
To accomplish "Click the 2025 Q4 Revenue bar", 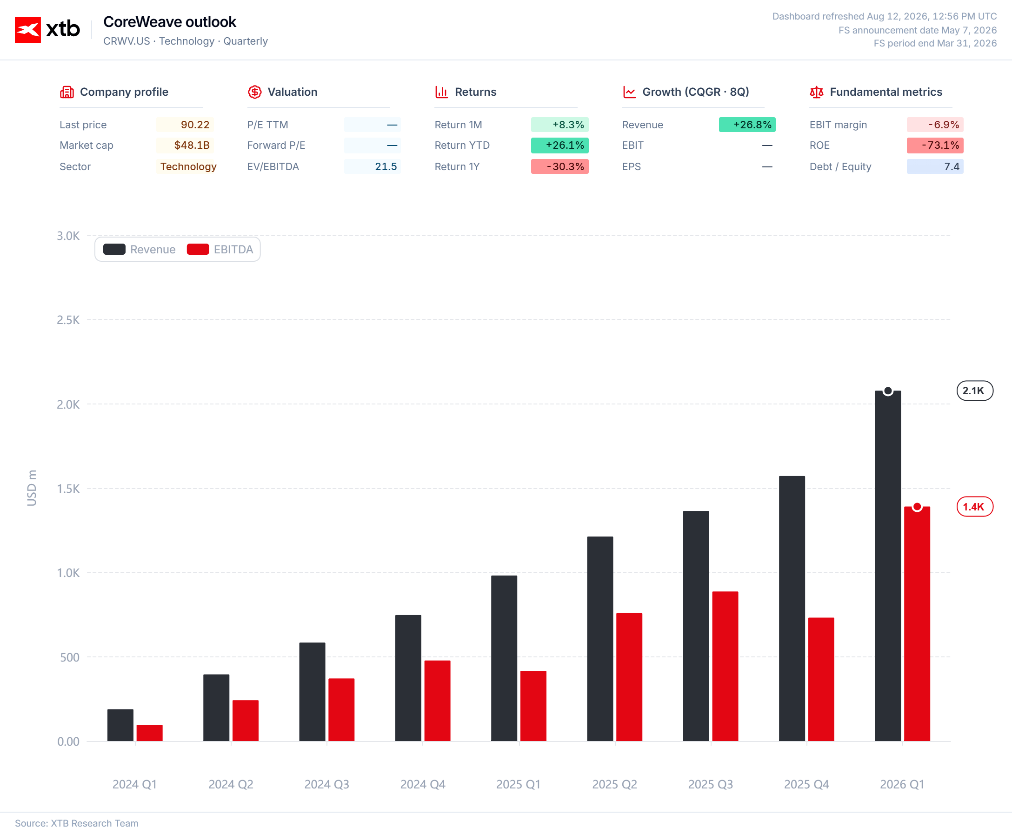I will [792, 609].
